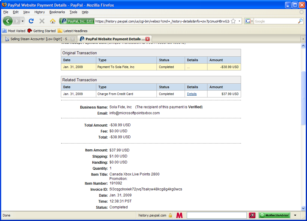Close the PayPal Website Payment Details tab
Screen dimensions: 307x221
[148, 39]
